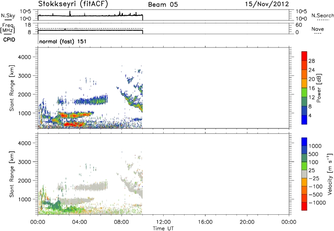Screen dimensions: 334x231
Task: Click the '12:00' time axis tick label
Action: click(x=163, y=222)
